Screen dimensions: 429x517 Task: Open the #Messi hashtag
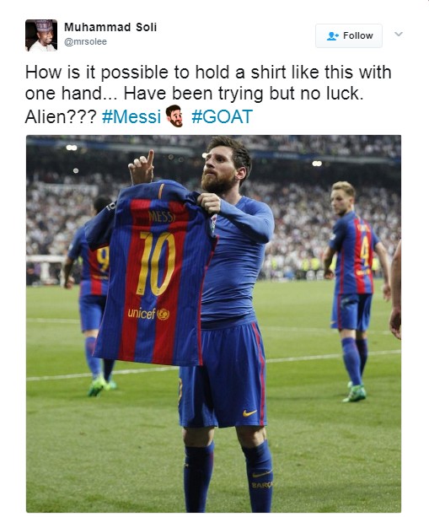[131, 116]
